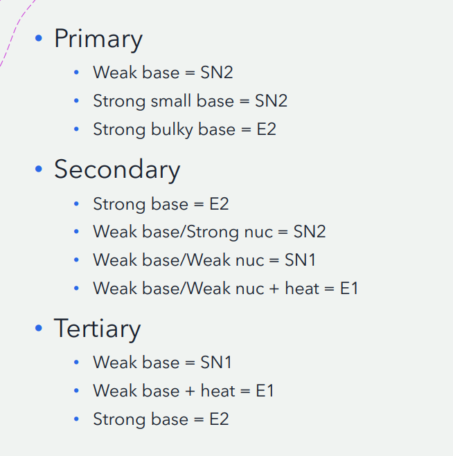The height and width of the screenshot is (456, 453).
Task: Select the 'Weak base = SN2' line
Action: pyautogui.click(x=163, y=72)
